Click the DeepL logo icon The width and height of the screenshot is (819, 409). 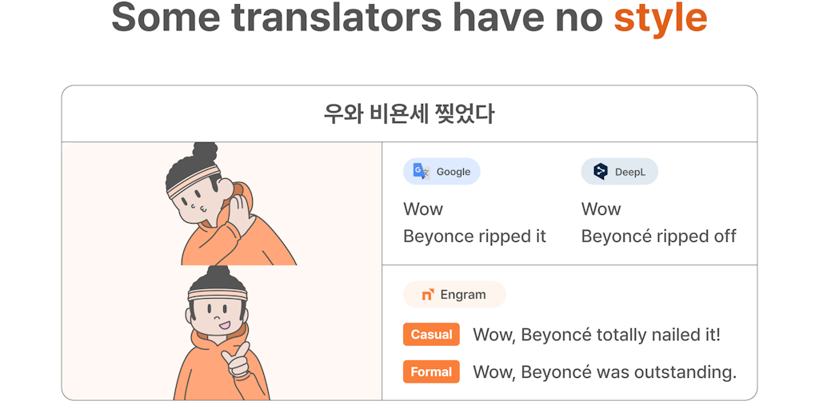point(600,172)
